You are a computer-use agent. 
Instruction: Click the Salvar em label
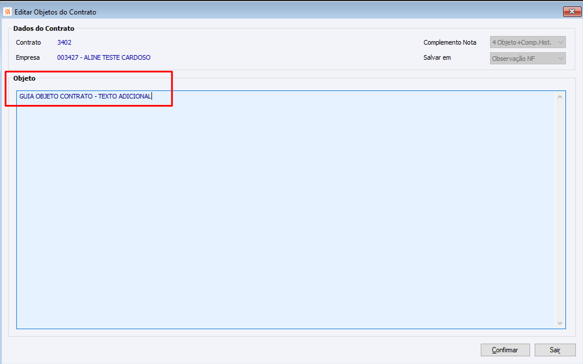point(437,57)
